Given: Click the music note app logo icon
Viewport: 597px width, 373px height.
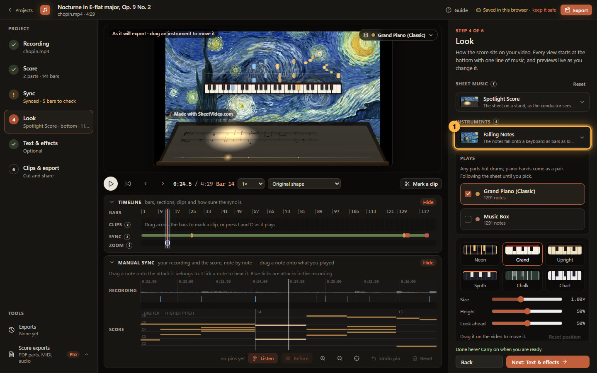Looking at the screenshot, I should pyautogui.click(x=45, y=10).
